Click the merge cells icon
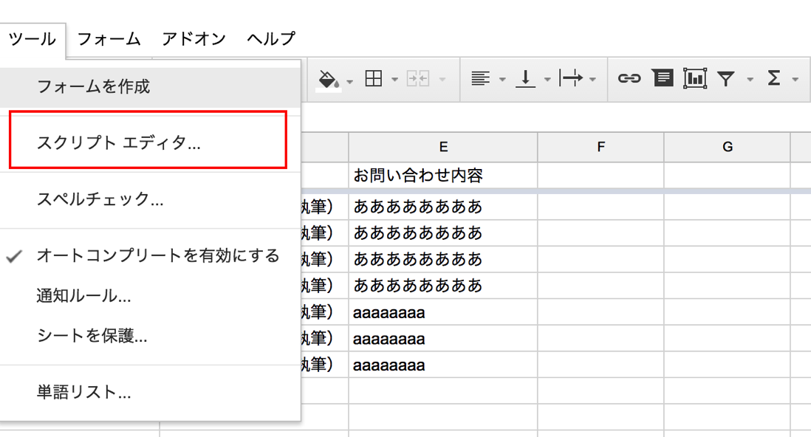Screen dimensions: 811x437 tap(418, 78)
